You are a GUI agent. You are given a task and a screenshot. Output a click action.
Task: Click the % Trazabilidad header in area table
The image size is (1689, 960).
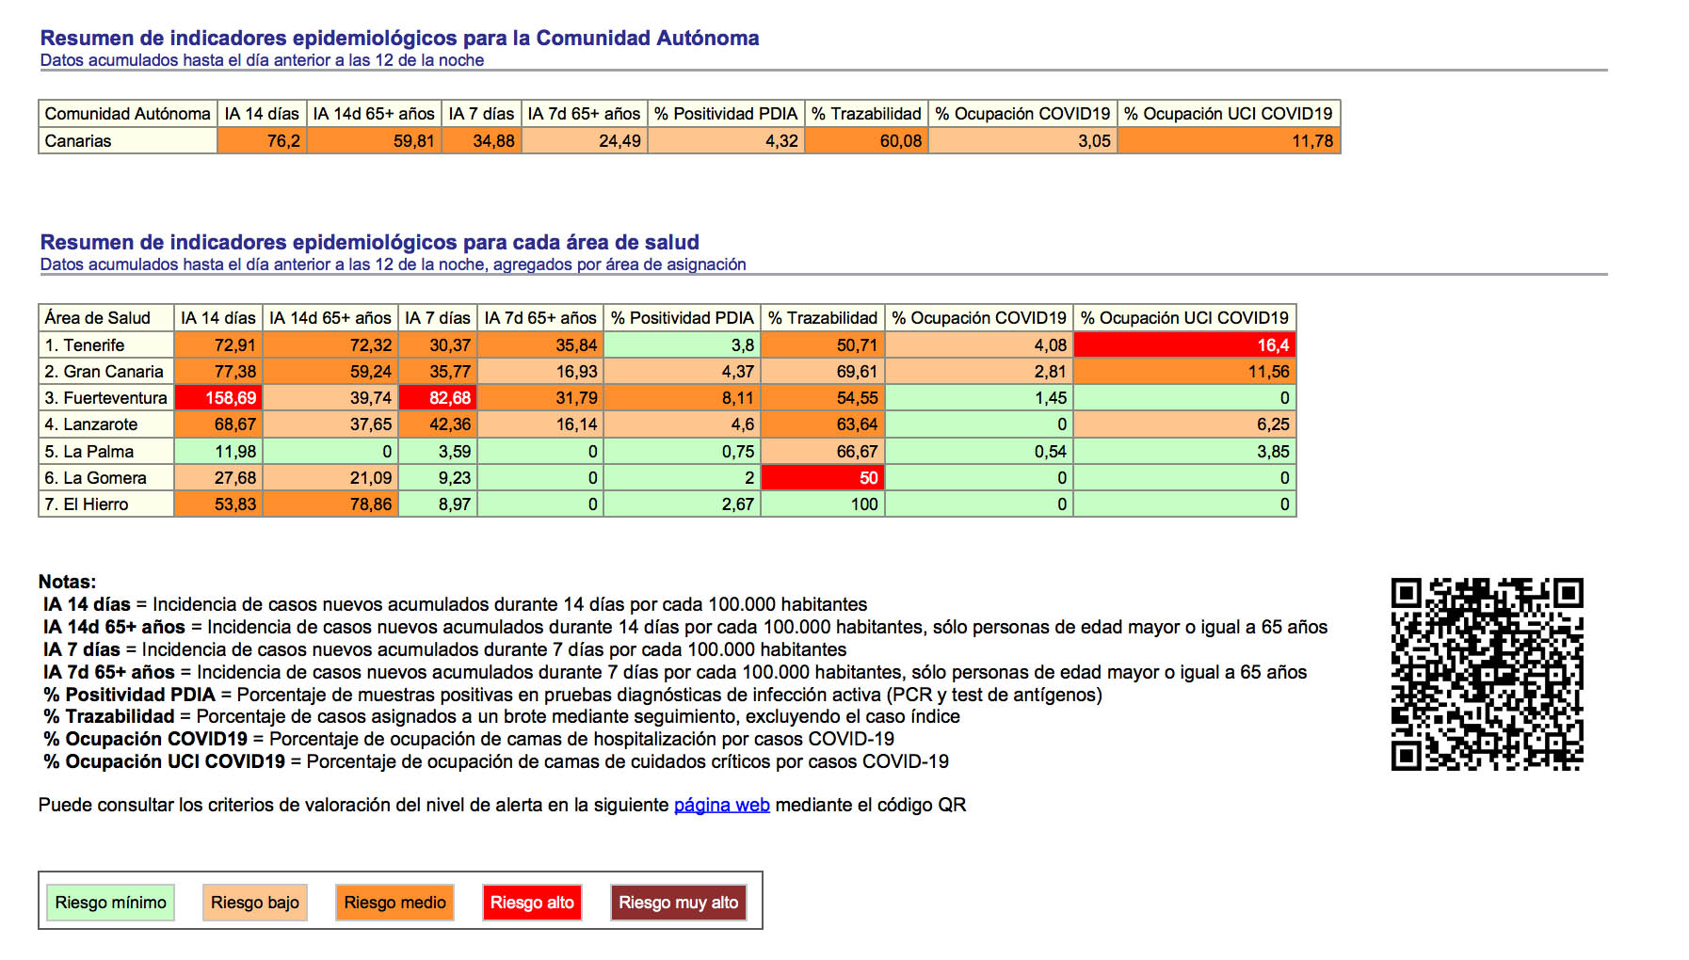[x=823, y=318]
